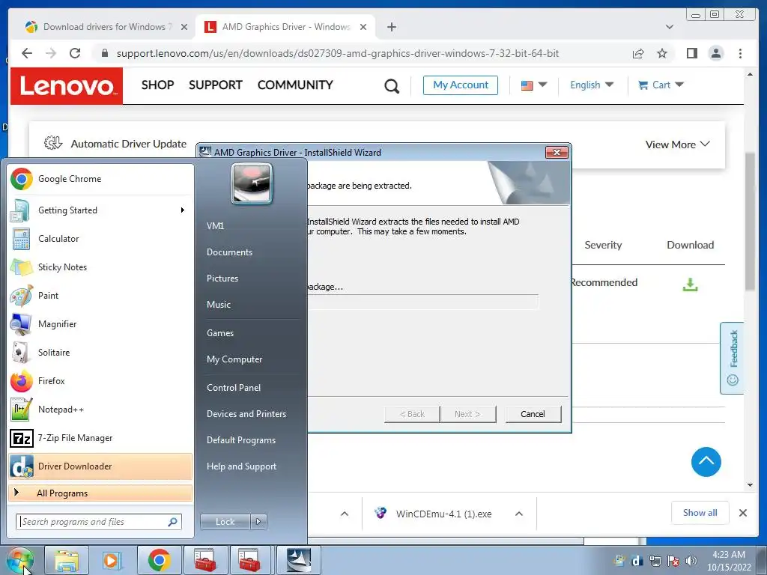767x575 pixels.
Task: Open WinCDEmu download options chevron
Action: tap(519, 514)
